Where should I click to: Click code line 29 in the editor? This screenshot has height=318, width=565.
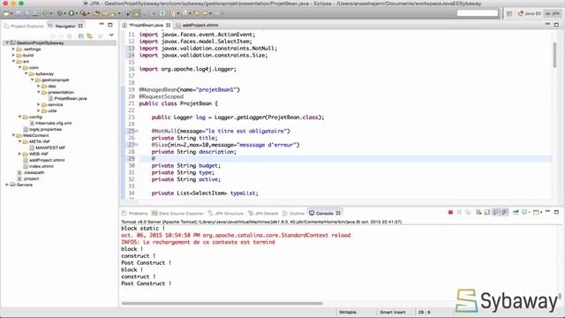tap(345, 159)
